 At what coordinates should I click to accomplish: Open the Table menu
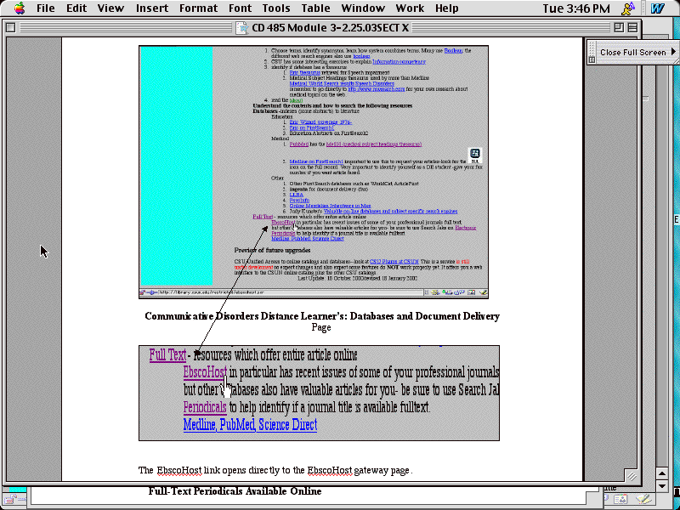coord(315,8)
